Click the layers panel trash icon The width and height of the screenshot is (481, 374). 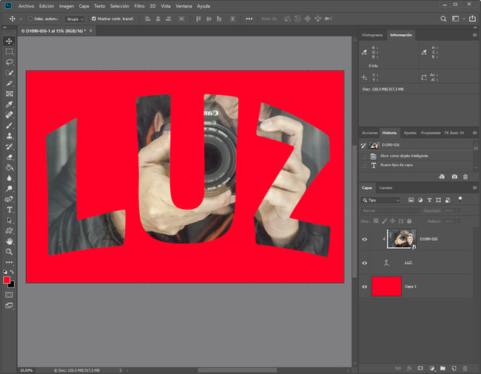465,367
